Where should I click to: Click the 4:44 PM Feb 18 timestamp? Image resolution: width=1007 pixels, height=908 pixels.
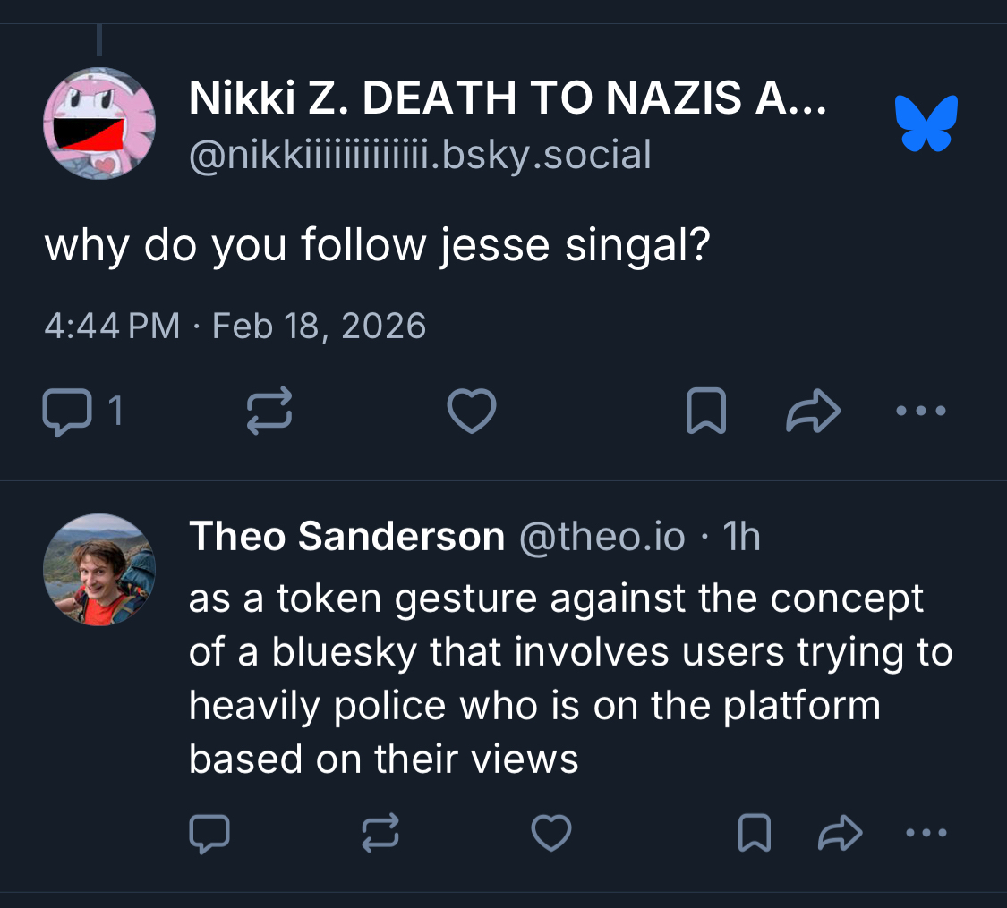tap(235, 326)
